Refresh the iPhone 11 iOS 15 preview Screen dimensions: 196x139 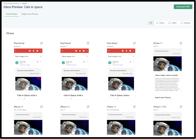coord(88,107)
